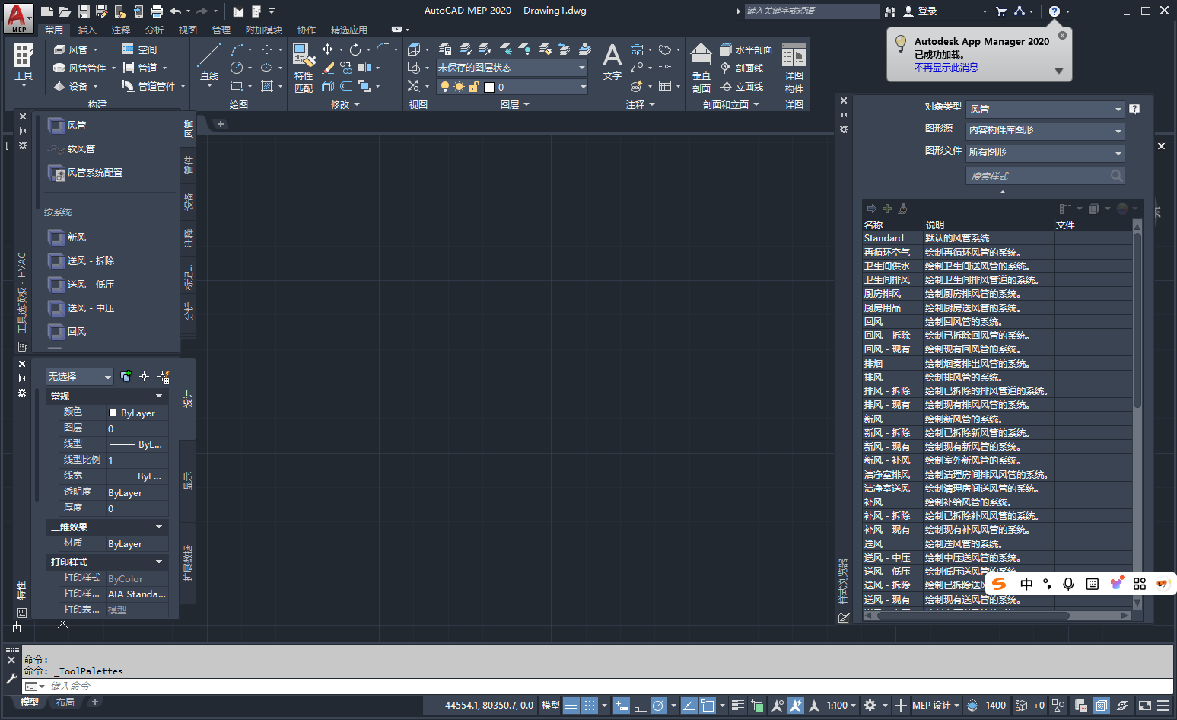Click the 文字 annotation tool
This screenshot has width=1177, height=720.
(612, 59)
